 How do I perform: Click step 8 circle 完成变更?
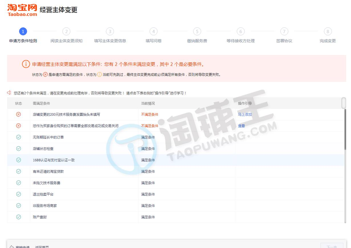point(328,31)
